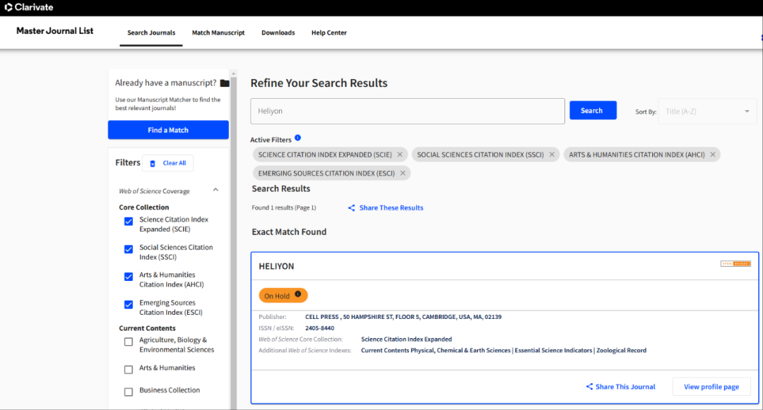
Task: Remove the ESCI filter chip
Action: point(403,173)
